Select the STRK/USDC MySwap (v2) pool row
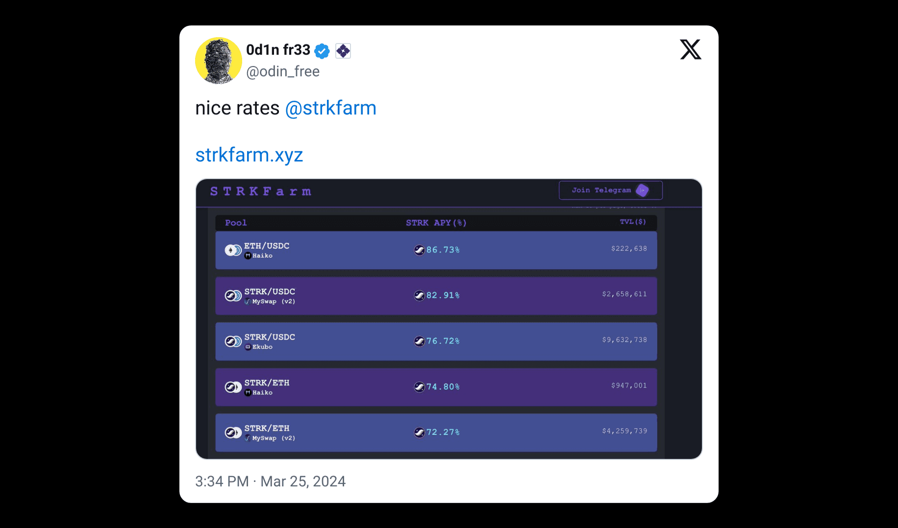This screenshot has width=898, height=528. click(x=436, y=296)
